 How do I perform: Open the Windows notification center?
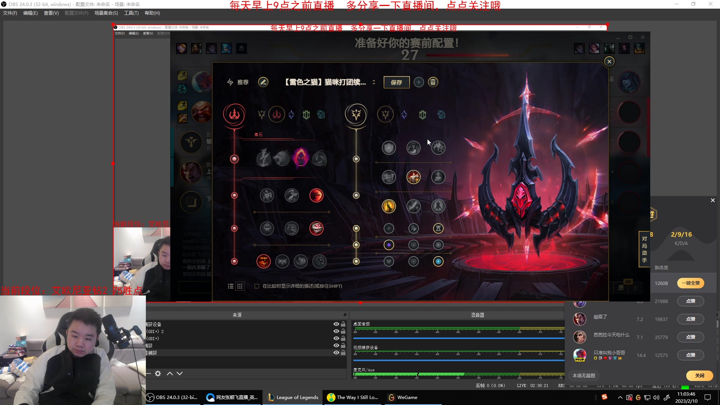[x=708, y=397]
